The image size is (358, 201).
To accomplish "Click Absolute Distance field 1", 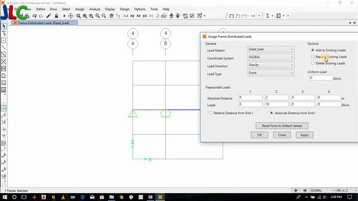I will [x=250, y=98].
